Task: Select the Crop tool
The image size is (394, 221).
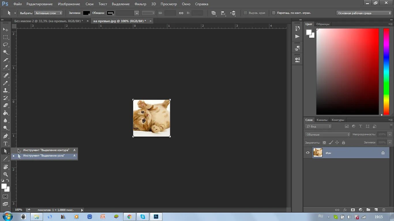Action: coord(5,60)
